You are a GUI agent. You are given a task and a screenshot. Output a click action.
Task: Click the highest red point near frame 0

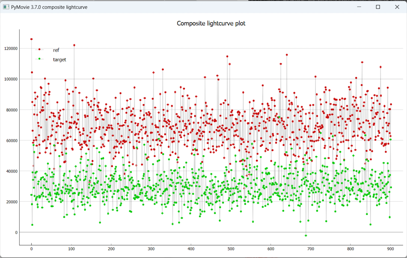coord(31,39)
